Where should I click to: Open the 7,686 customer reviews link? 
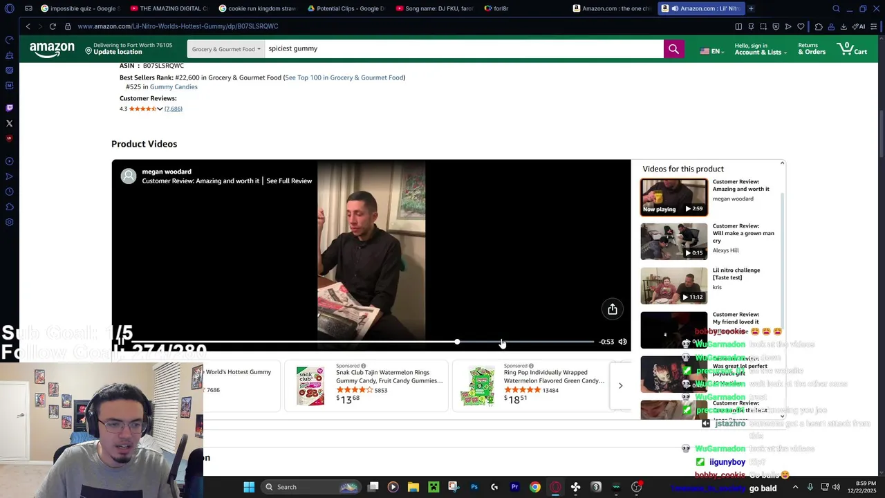pyautogui.click(x=174, y=109)
